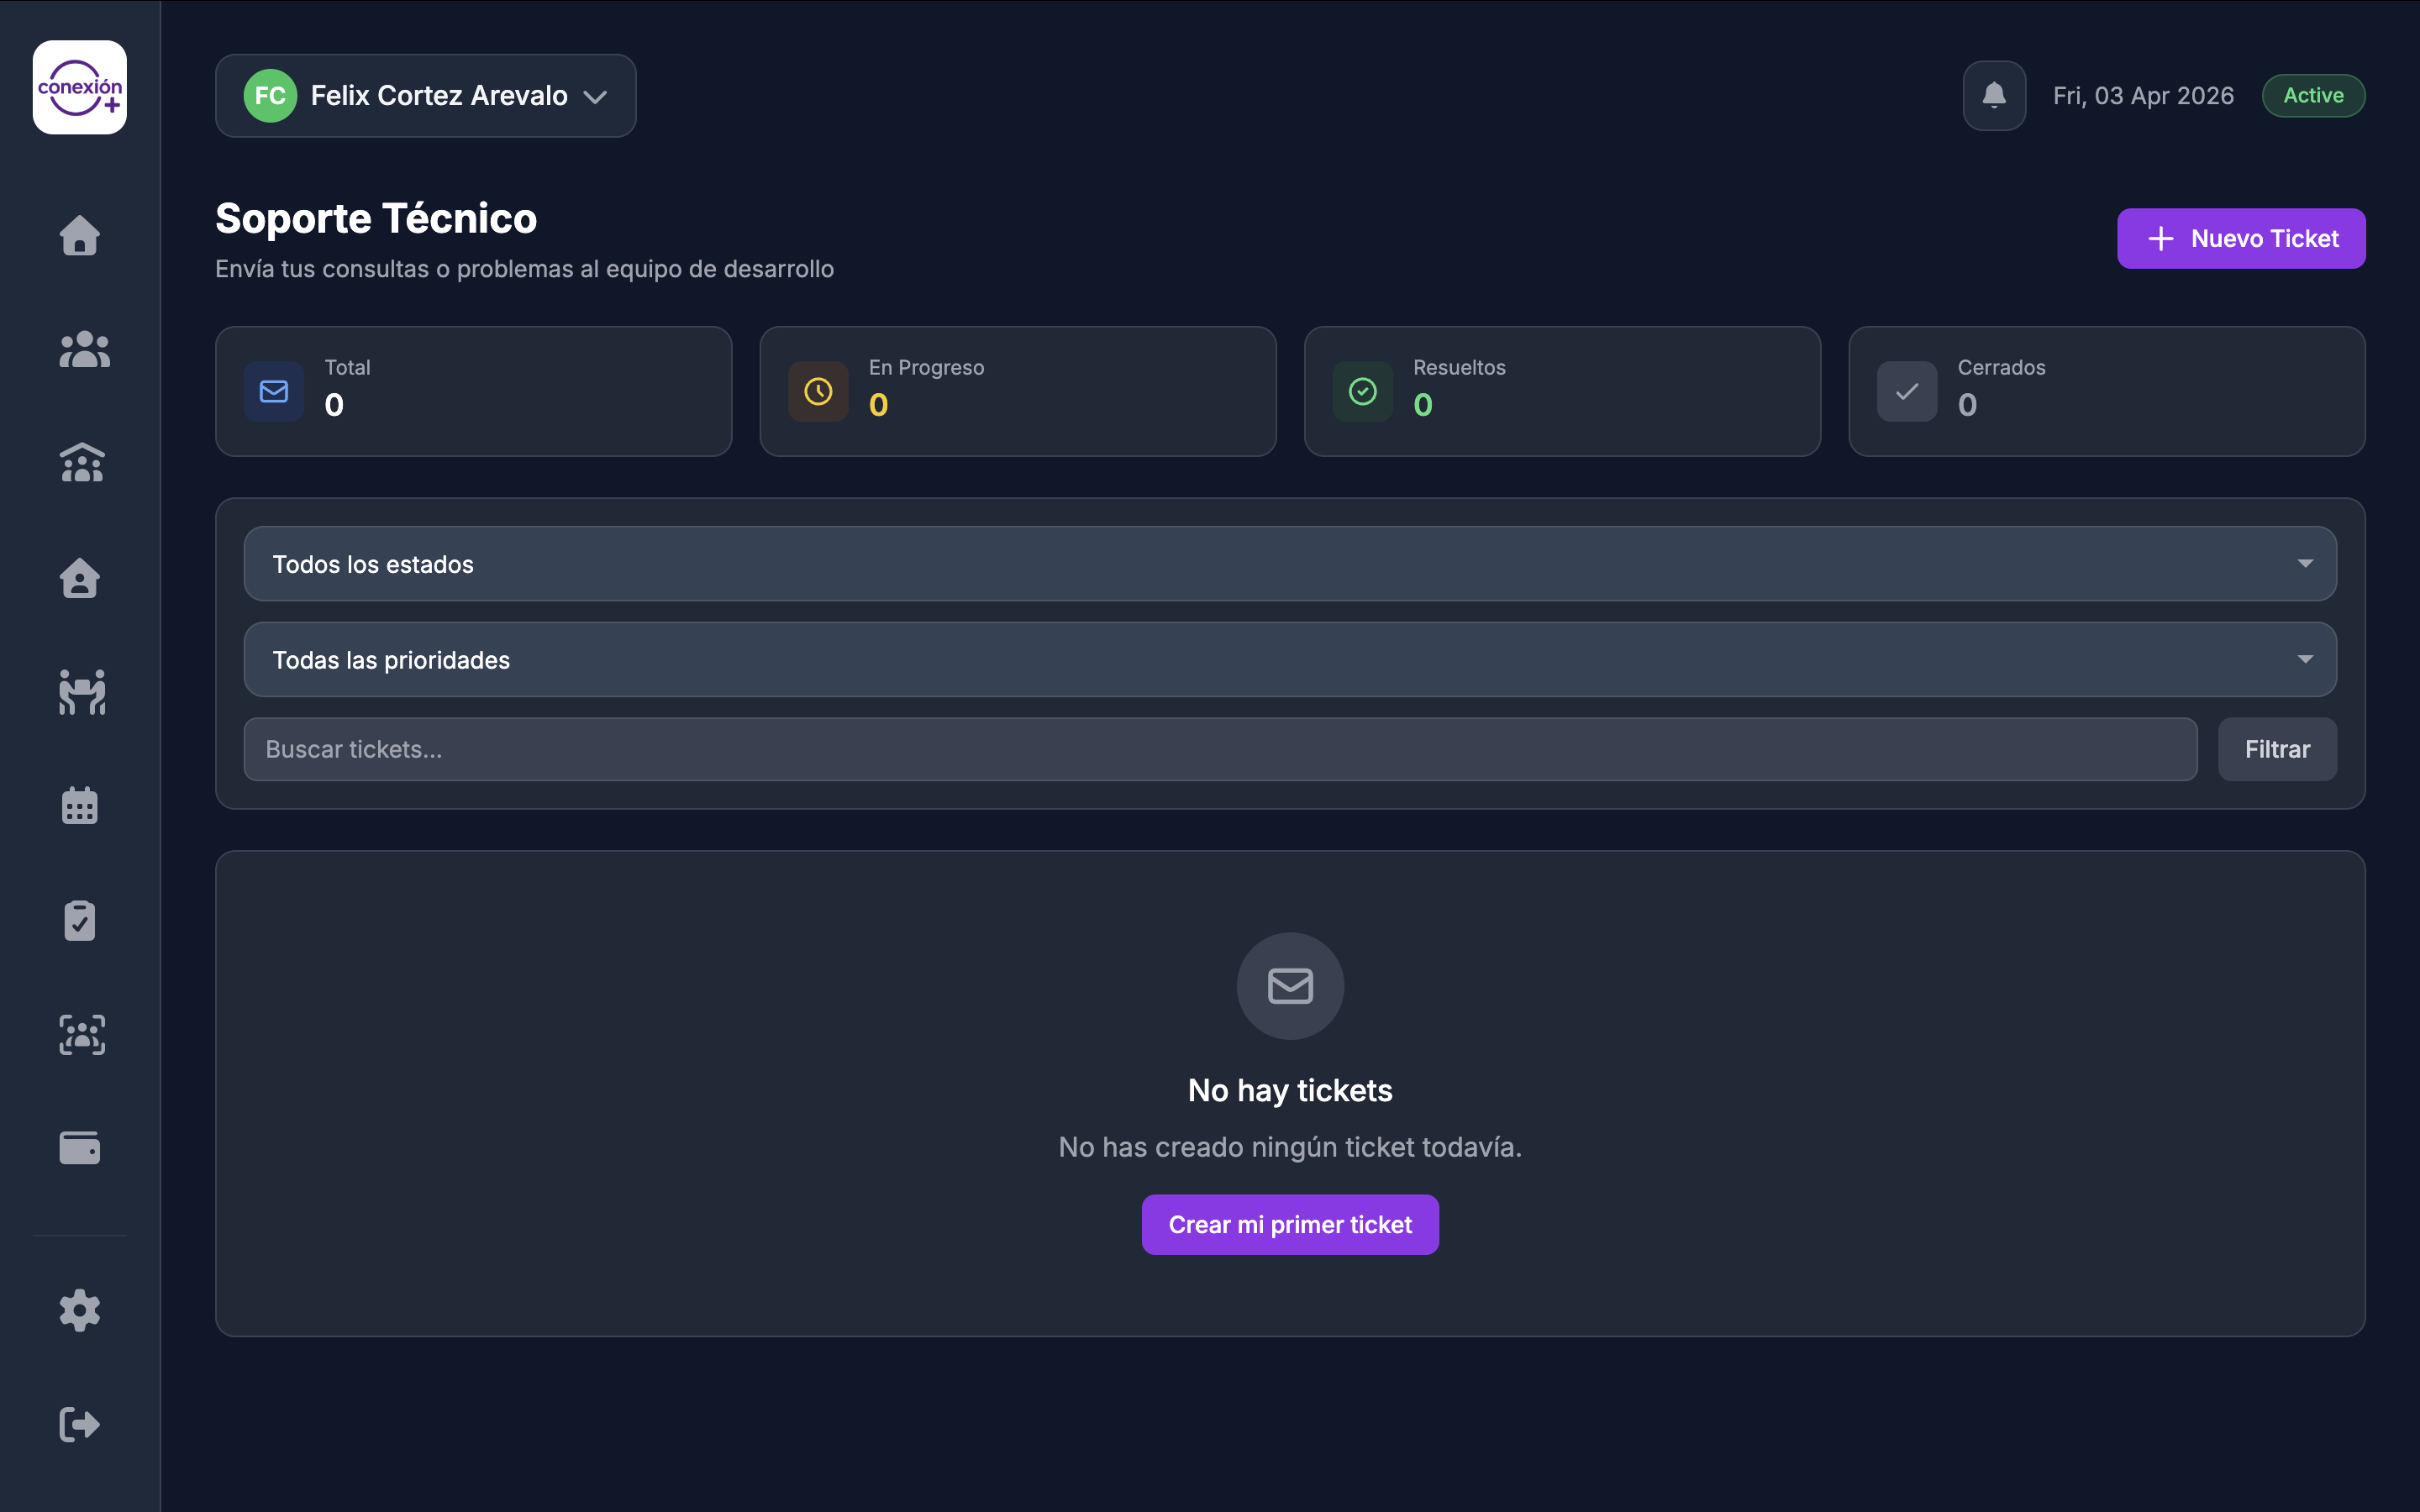2420x1512 pixels.
Task: Focus the Buscar tickets search field
Action: [x=1220, y=749]
